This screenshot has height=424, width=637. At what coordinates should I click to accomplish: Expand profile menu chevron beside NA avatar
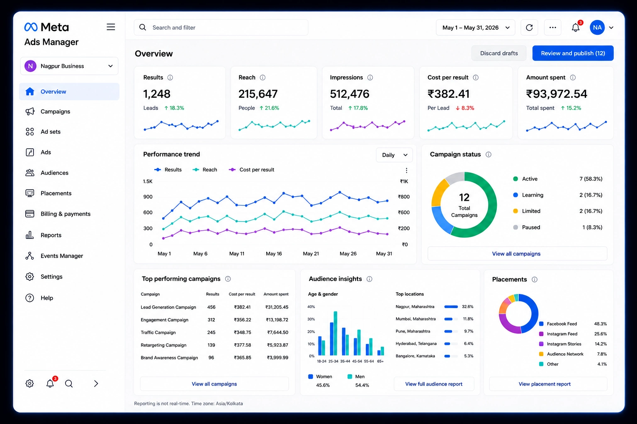click(611, 28)
